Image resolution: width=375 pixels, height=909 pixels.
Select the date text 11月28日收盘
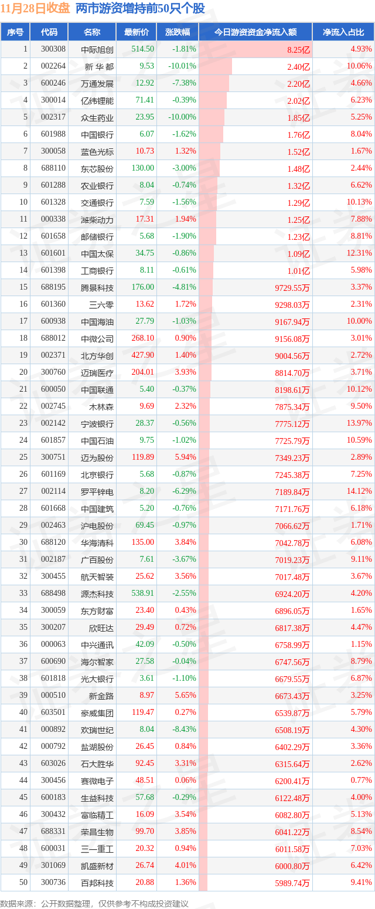[x=36, y=8]
